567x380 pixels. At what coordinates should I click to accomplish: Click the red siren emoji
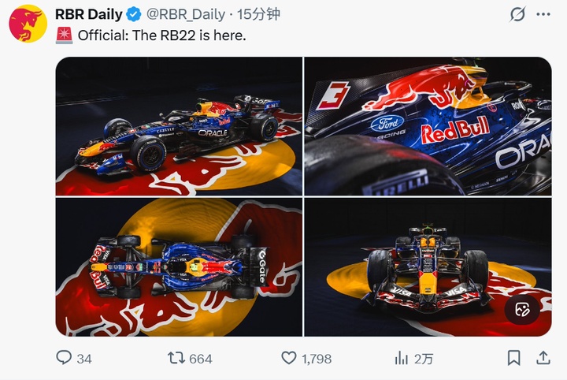tap(64, 35)
